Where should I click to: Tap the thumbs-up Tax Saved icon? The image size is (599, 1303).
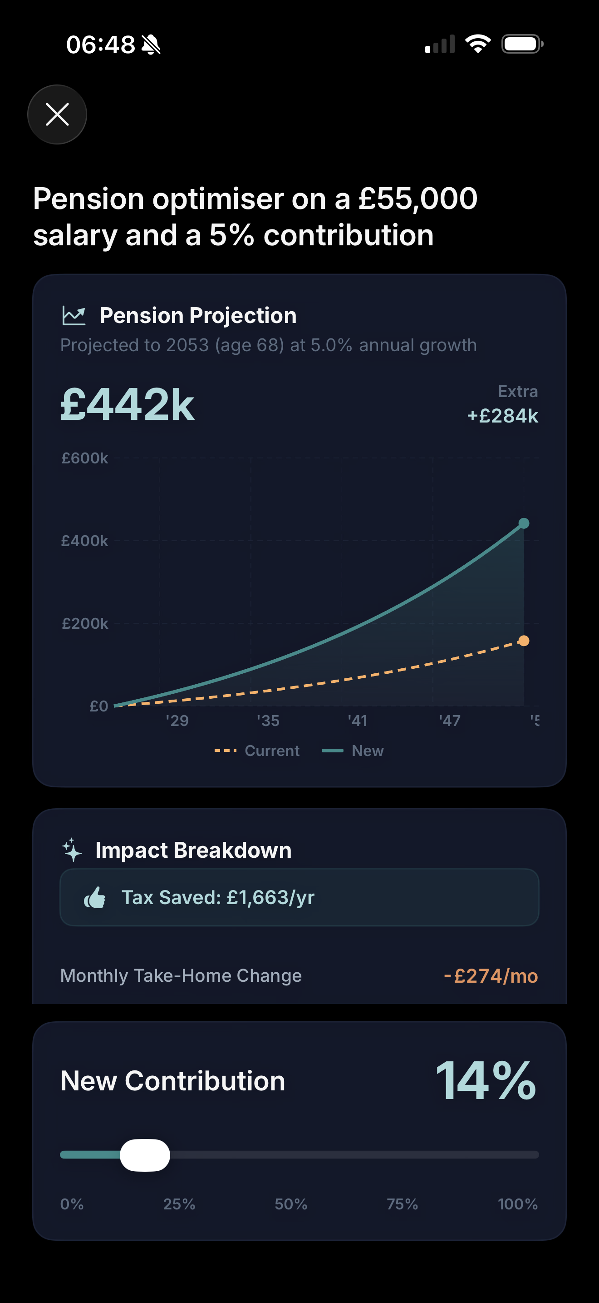(95, 897)
